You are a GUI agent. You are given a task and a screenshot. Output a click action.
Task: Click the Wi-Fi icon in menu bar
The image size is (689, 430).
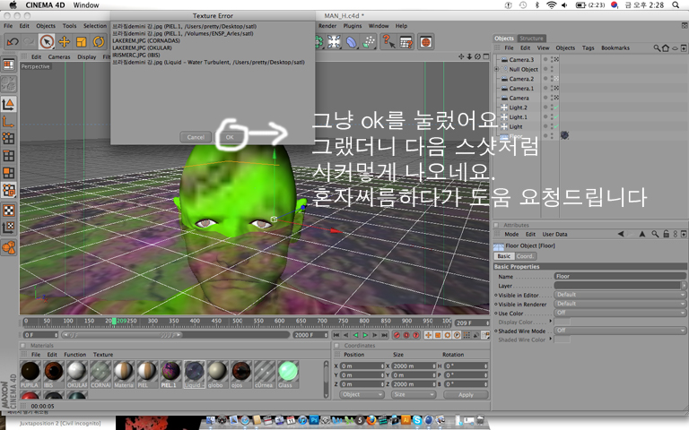click(x=551, y=4)
